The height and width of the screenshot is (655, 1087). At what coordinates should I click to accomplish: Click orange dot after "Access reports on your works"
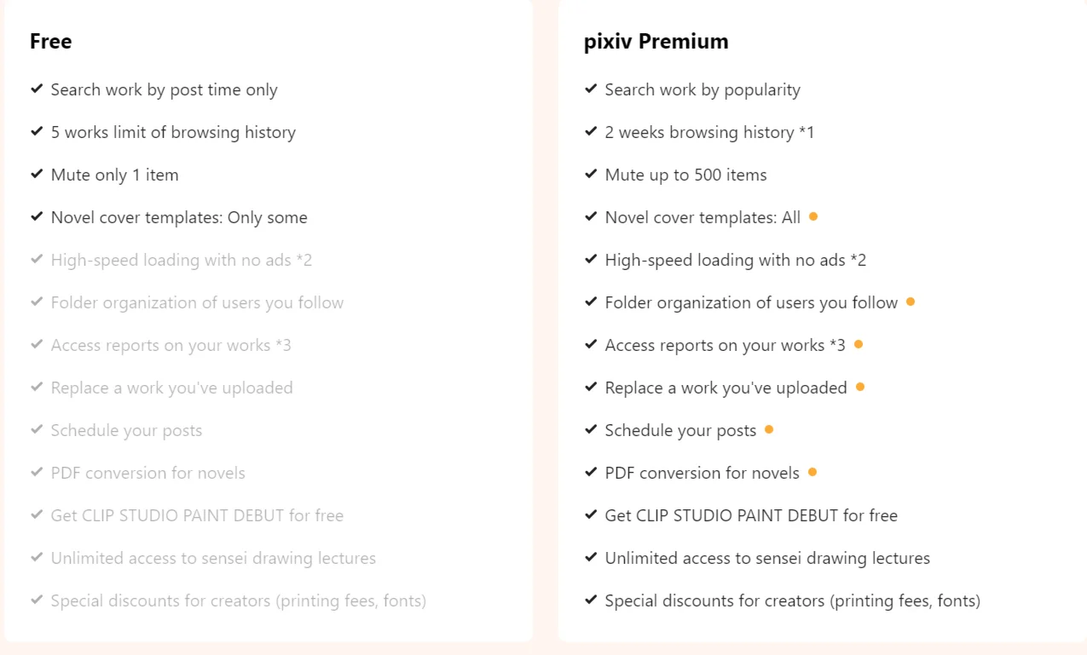tap(859, 344)
